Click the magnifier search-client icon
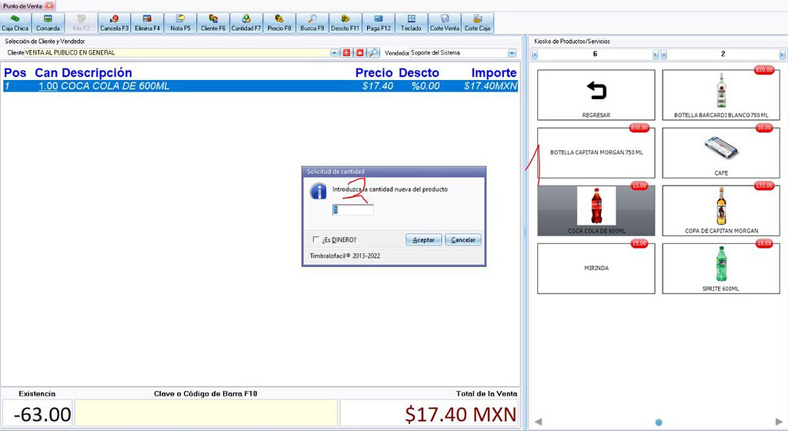Screen dimensions: 788x431 tap(373, 53)
